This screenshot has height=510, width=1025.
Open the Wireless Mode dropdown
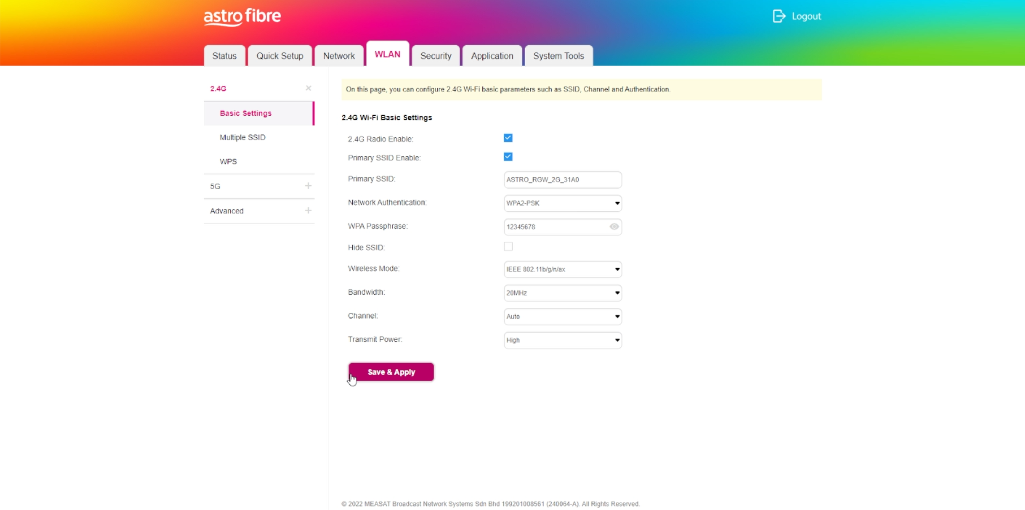(562, 269)
